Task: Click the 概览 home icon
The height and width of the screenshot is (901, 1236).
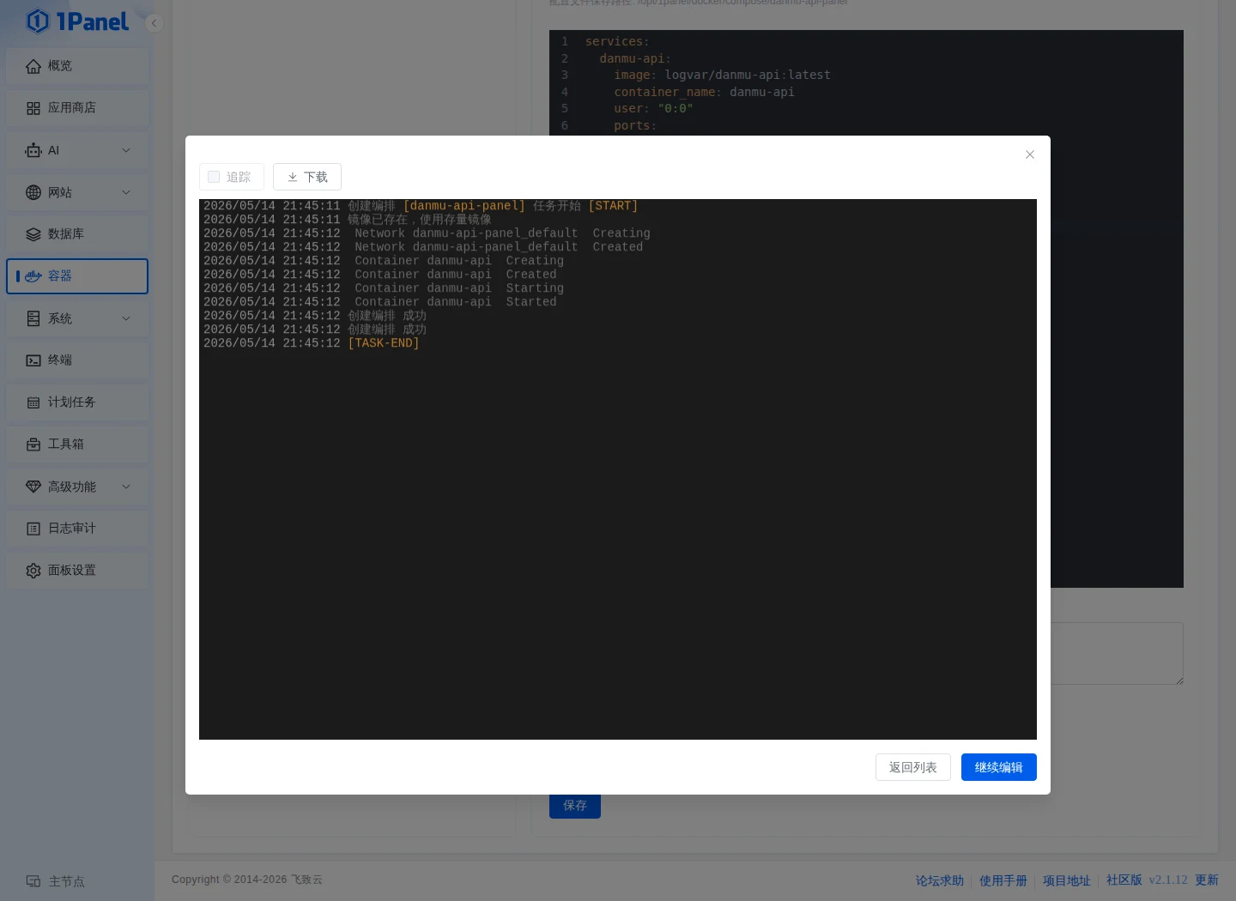Action: click(33, 66)
